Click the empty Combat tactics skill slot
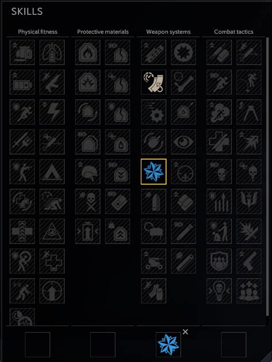 (234, 345)
